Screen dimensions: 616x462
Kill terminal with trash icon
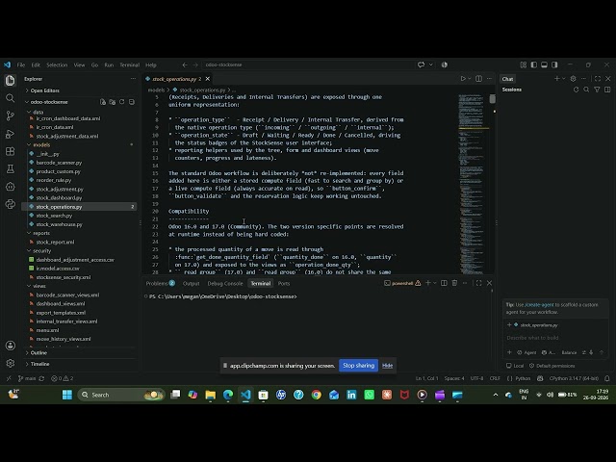(454, 283)
